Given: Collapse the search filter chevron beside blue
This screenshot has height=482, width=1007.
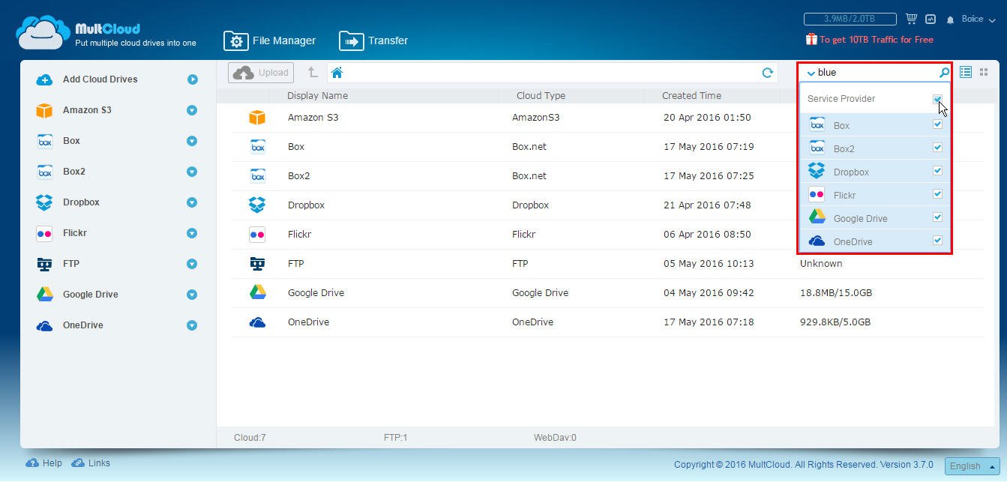Looking at the screenshot, I should (811, 73).
